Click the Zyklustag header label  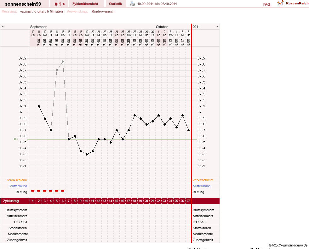coord(11,201)
